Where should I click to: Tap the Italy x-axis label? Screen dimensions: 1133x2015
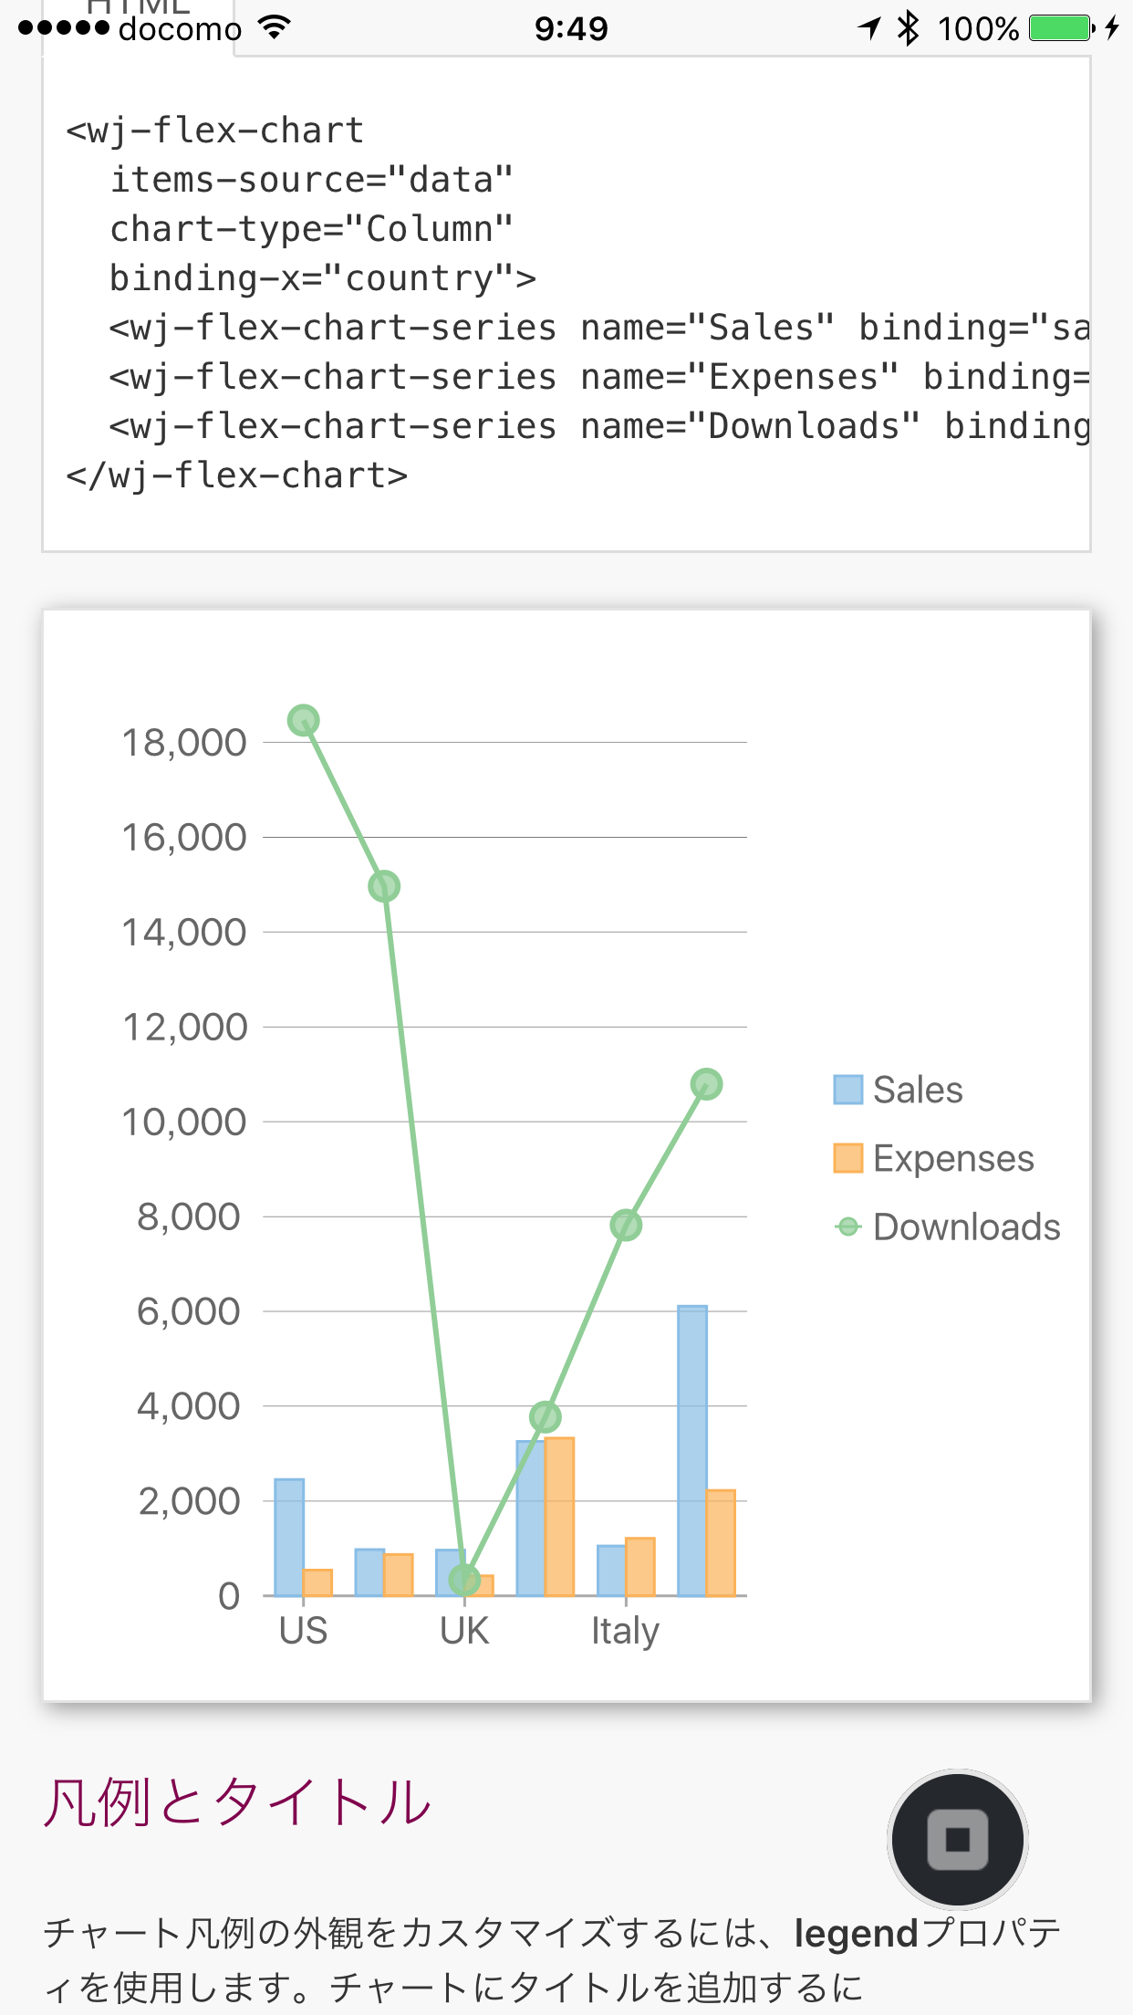pyautogui.click(x=625, y=1631)
